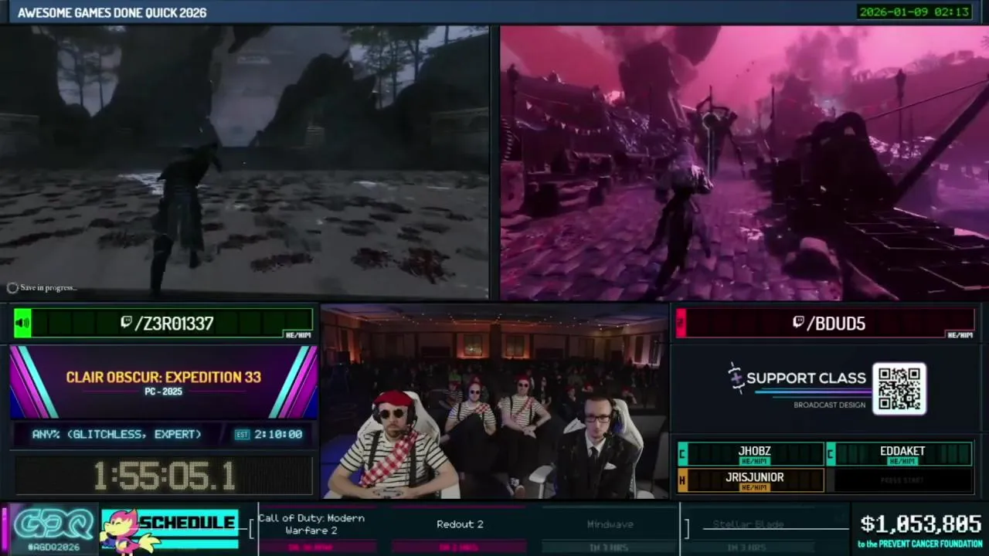Viewport: 989px width, 556px height.
Task: Click the "Save in progress..." message
Action: 49,288
